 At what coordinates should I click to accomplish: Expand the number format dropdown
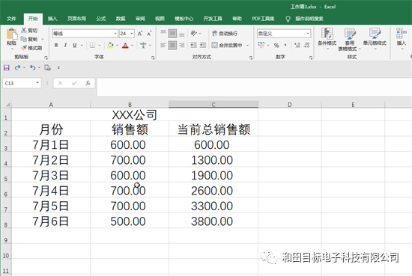308,34
